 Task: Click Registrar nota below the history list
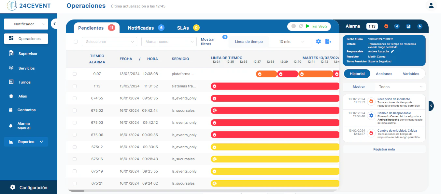click(x=384, y=149)
